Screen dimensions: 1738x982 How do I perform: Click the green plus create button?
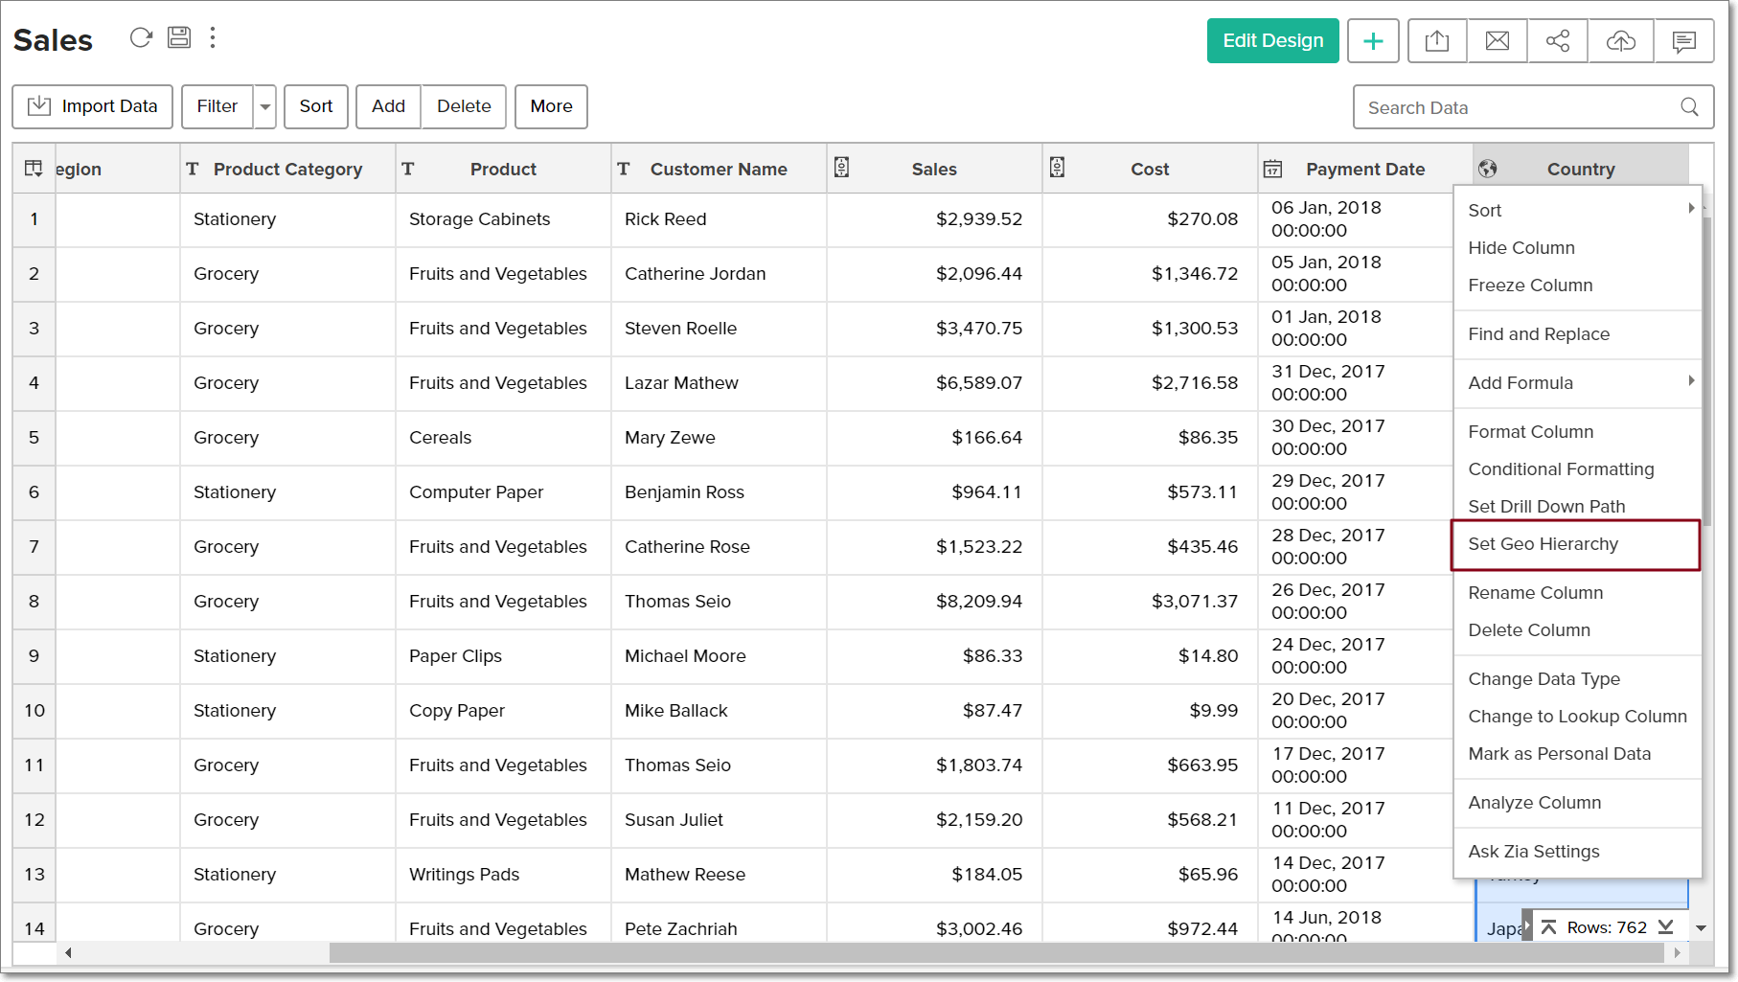[x=1372, y=41]
